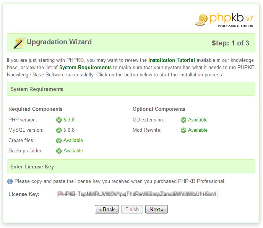
Task: Open the Installation Tutorial link
Action: pos(171,60)
